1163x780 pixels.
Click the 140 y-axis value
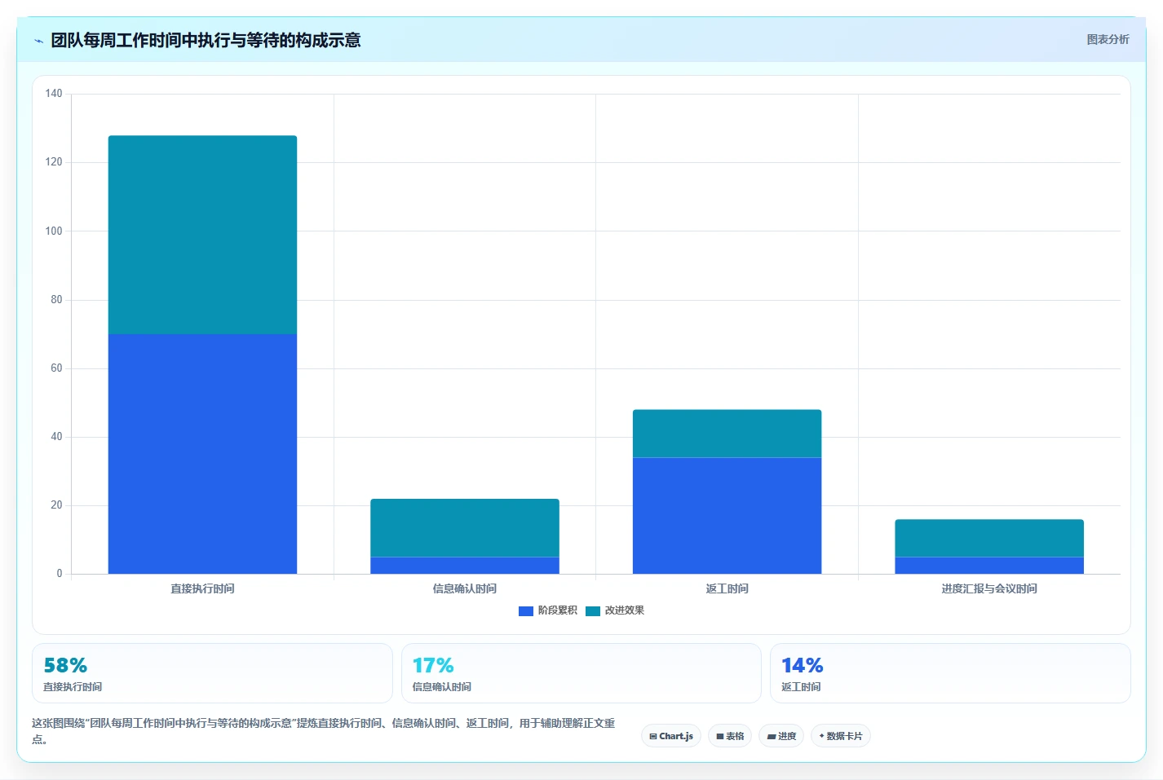click(54, 94)
